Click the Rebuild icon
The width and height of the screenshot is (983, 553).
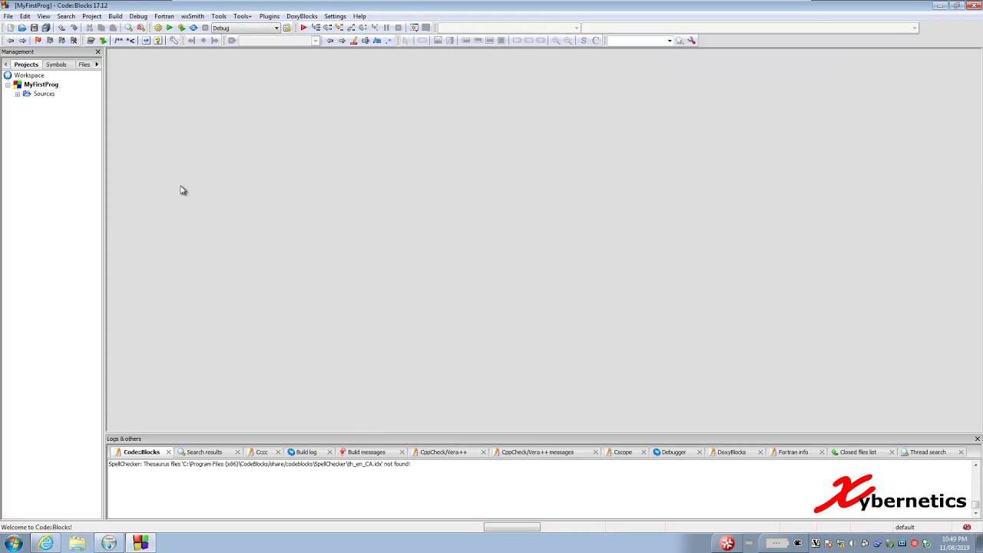point(194,28)
